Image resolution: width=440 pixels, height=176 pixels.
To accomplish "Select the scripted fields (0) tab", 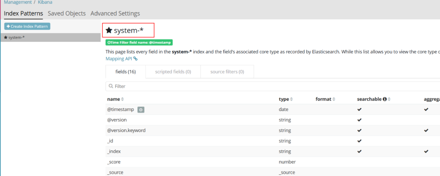I will (173, 72).
